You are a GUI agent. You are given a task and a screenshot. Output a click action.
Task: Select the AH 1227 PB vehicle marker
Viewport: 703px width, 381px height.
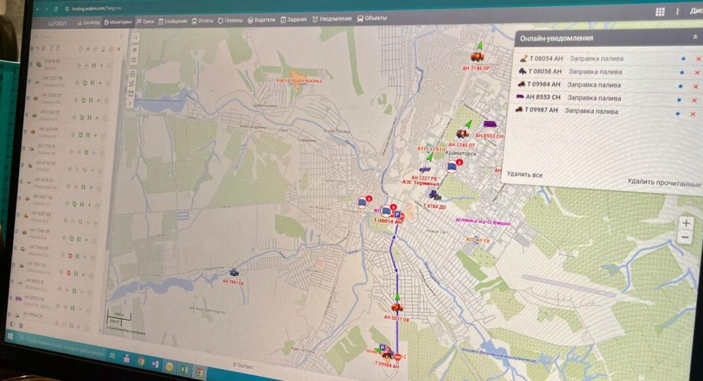[424, 169]
